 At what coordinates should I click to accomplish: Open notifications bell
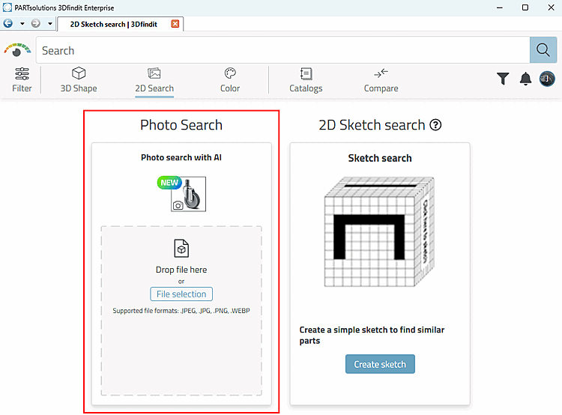point(525,79)
